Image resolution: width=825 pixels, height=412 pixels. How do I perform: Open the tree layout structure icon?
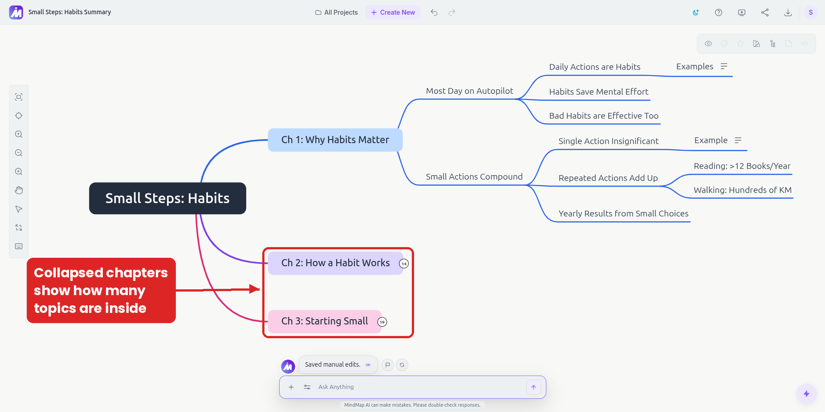772,44
